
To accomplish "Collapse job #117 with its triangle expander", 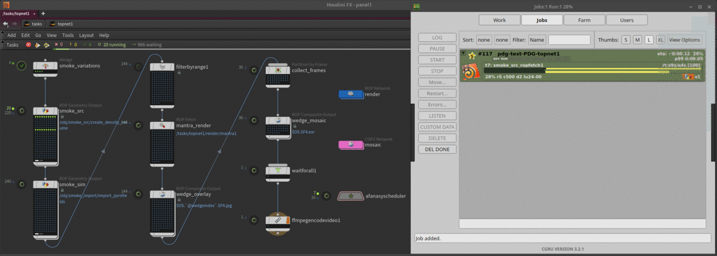I will [463, 53].
